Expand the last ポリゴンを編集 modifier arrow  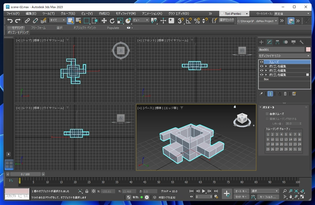point(266,75)
